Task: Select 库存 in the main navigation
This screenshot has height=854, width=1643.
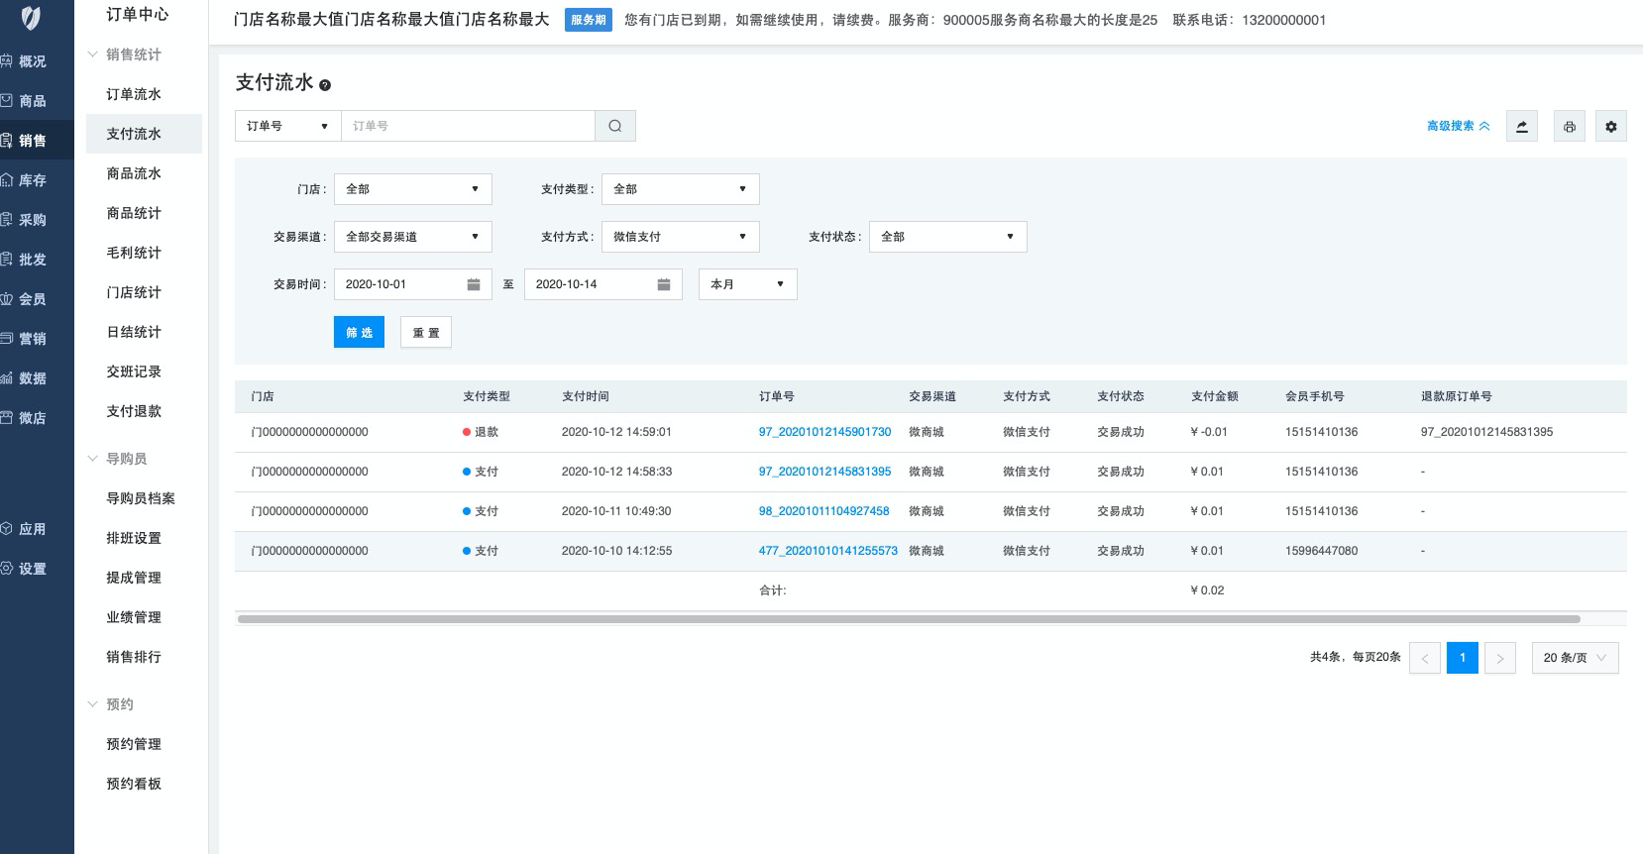Action: coord(32,180)
